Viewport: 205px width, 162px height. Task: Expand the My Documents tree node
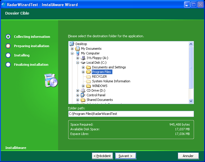coord(72,49)
